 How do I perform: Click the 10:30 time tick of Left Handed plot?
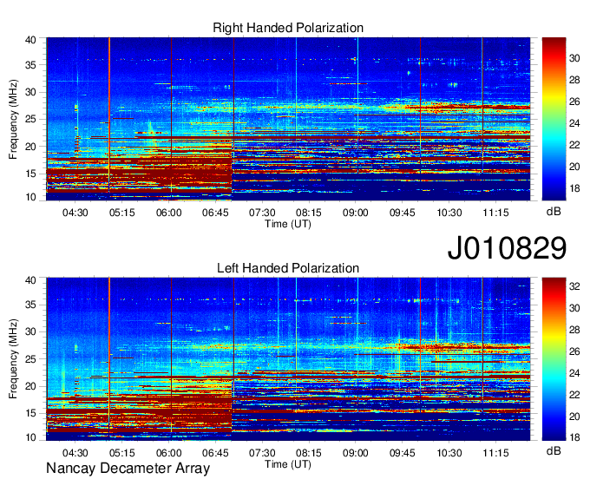[449, 453]
